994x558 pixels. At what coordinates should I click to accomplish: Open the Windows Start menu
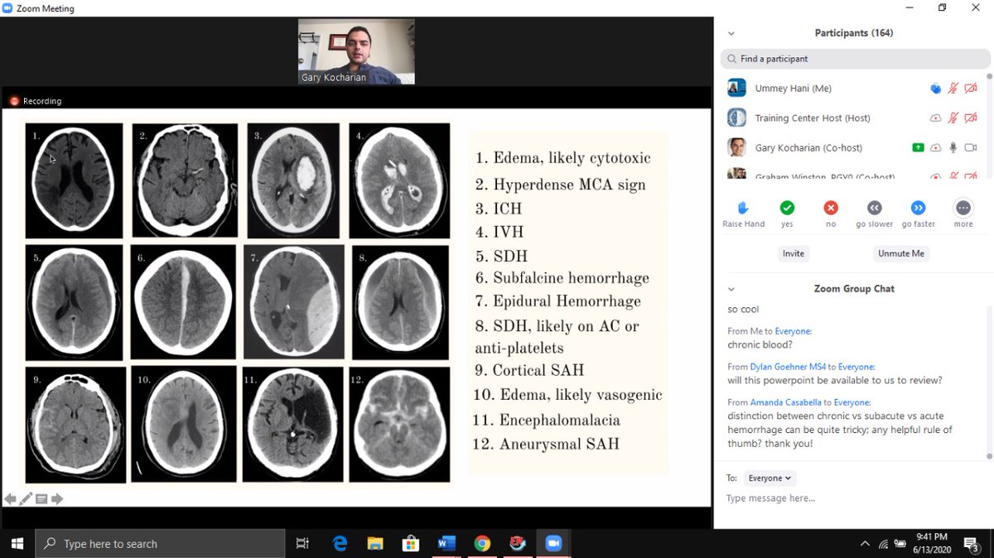17,544
